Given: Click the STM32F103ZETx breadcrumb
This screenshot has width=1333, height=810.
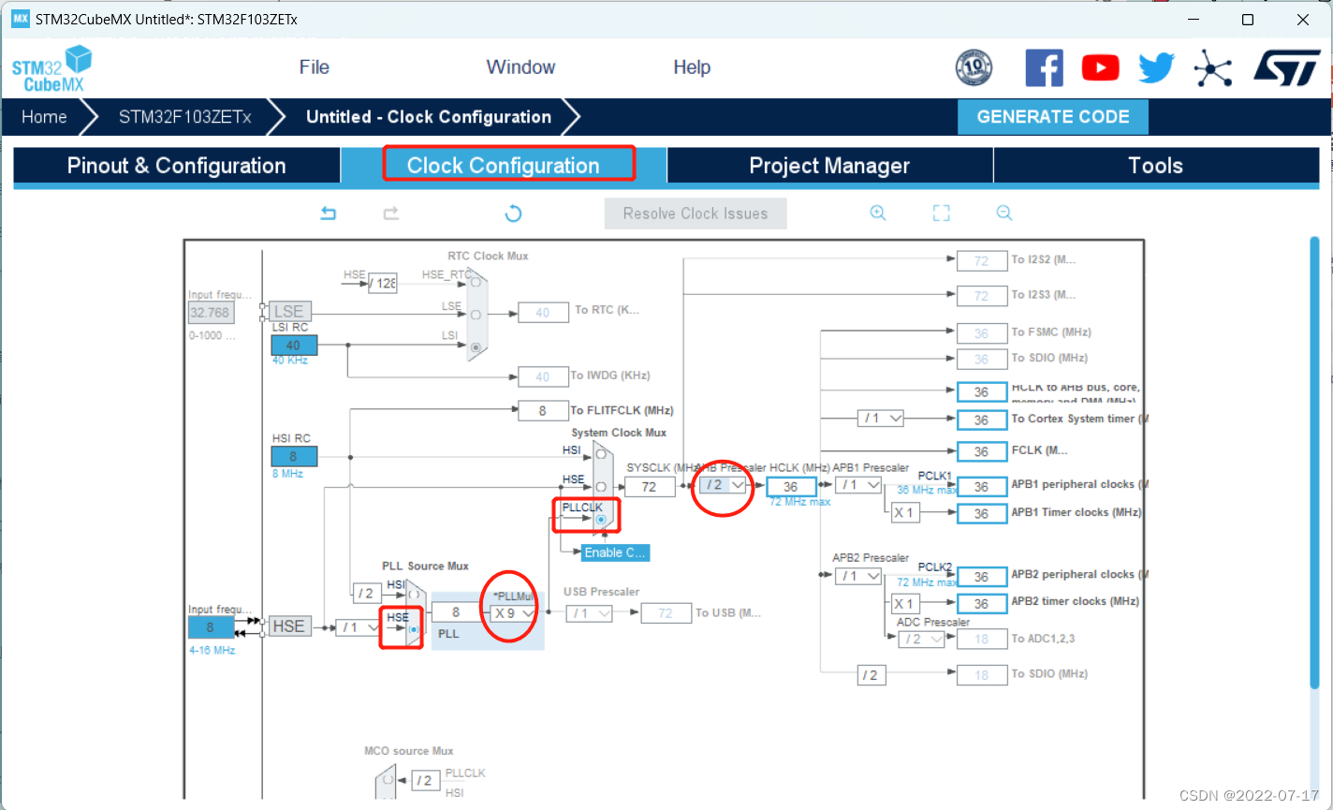Looking at the screenshot, I should [x=185, y=117].
